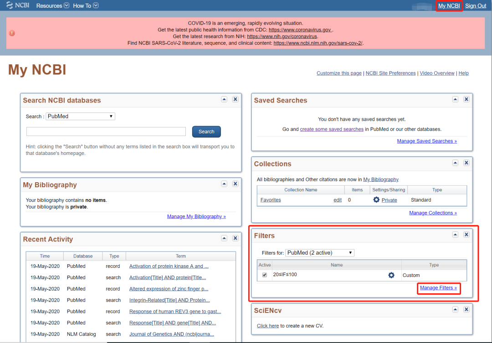Open sharing settings gear for Favorites collection
Viewport: 492px width, 343px height.
click(376, 200)
